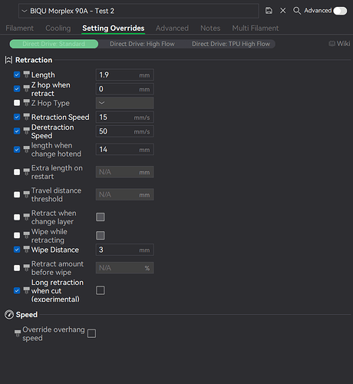Open the Wiki link
This screenshot has height=384, width=353.
339,44
